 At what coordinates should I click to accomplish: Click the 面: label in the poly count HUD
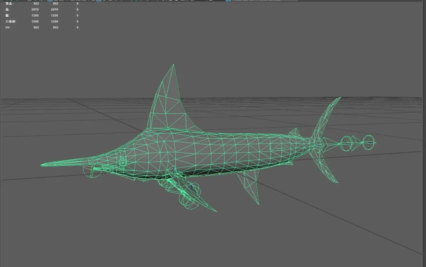(x=7, y=16)
